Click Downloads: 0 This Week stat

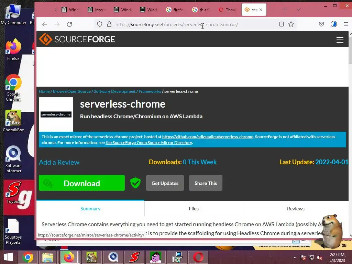click(x=183, y=162)
